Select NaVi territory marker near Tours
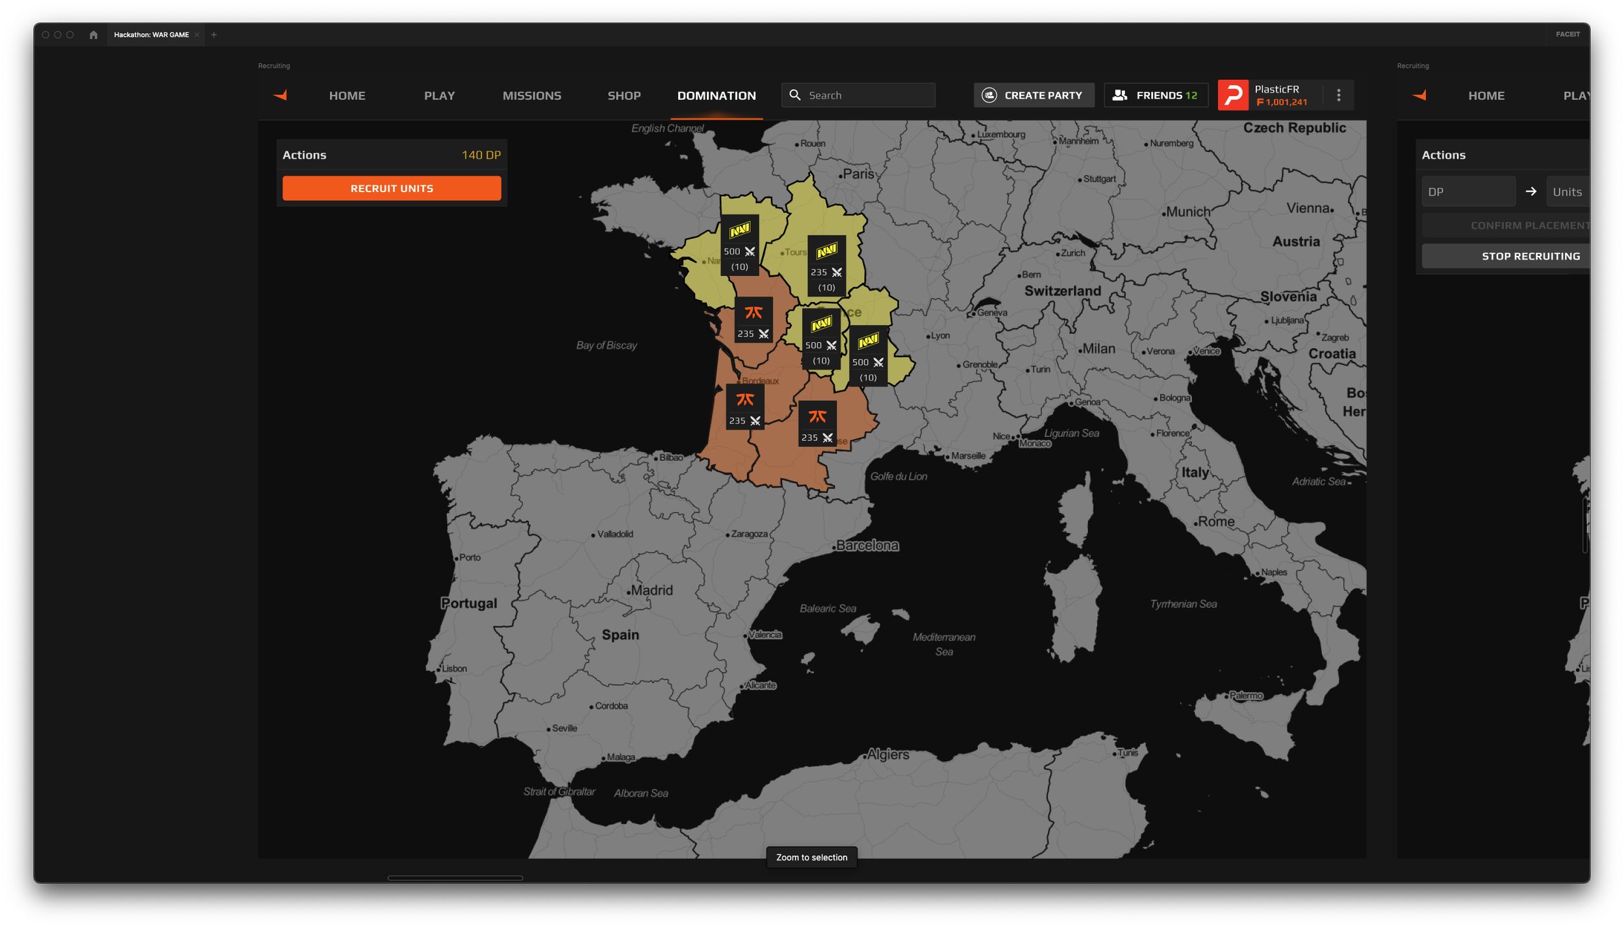The height and width of the screenshot is (928, 1624). 826,265
